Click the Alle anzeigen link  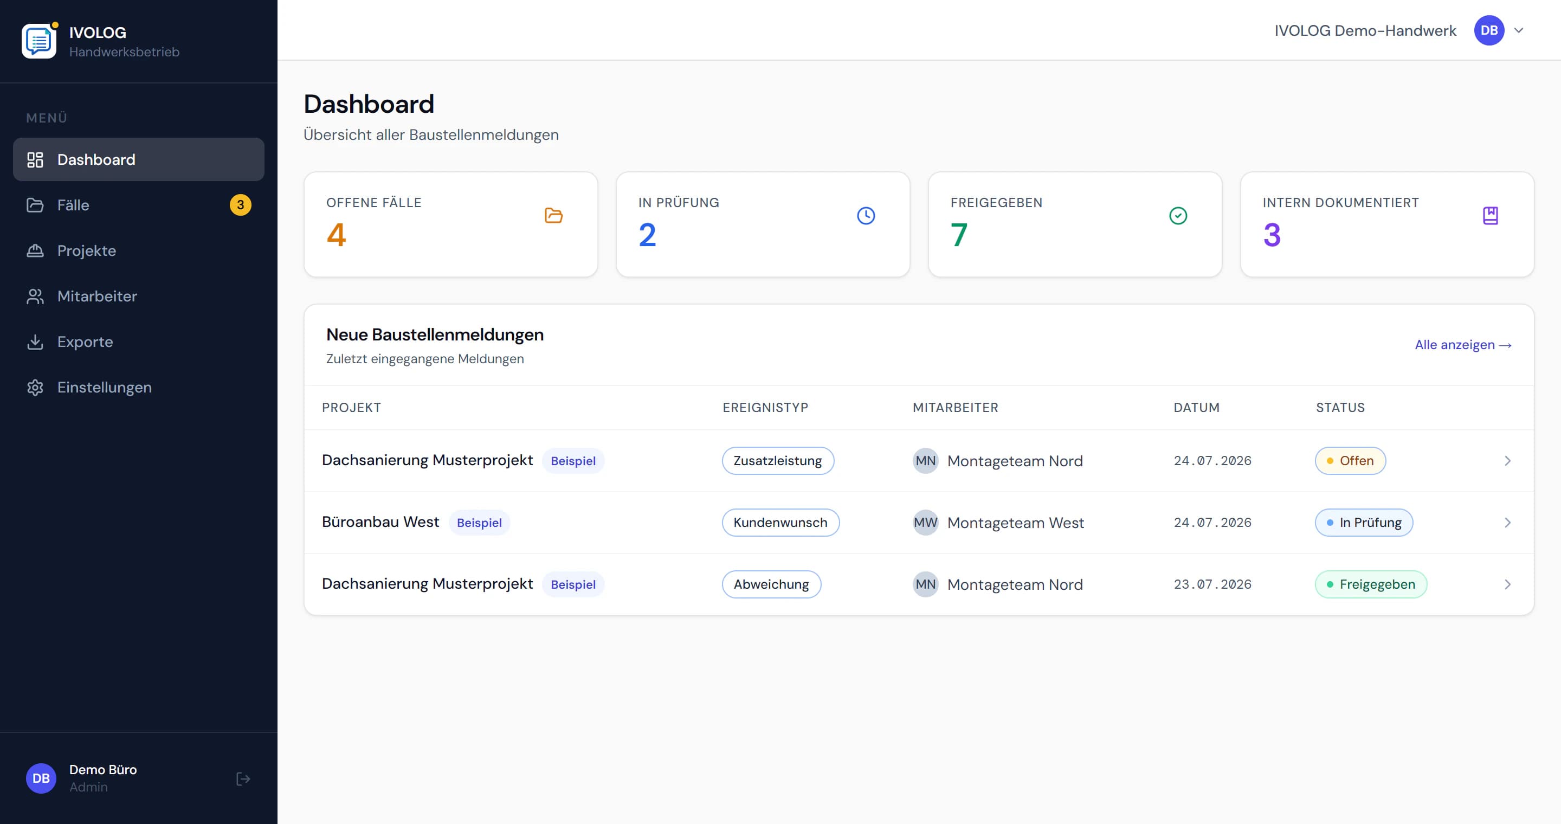coord(1463,345)
